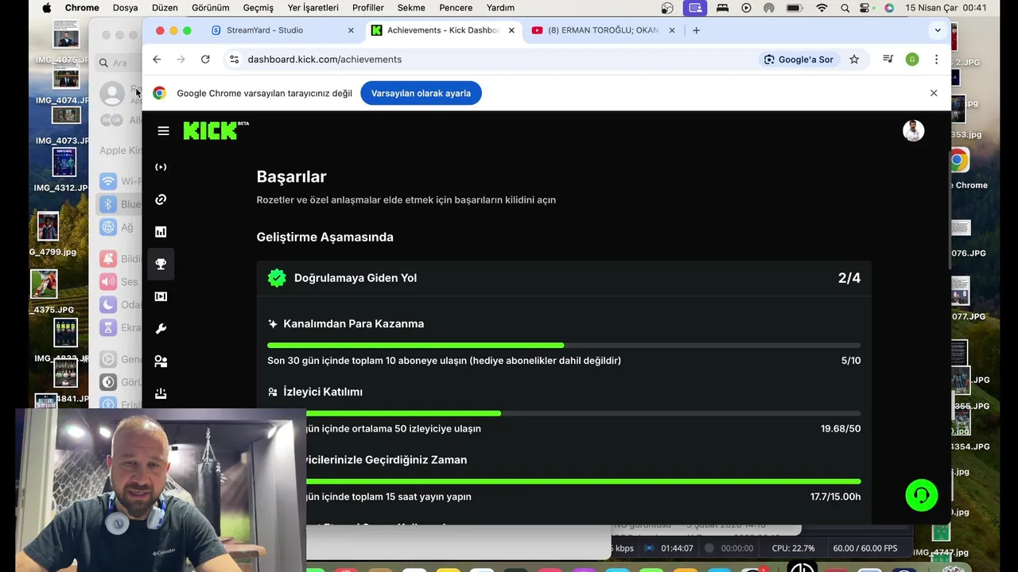View site information icon in address bar

point(233,60)
